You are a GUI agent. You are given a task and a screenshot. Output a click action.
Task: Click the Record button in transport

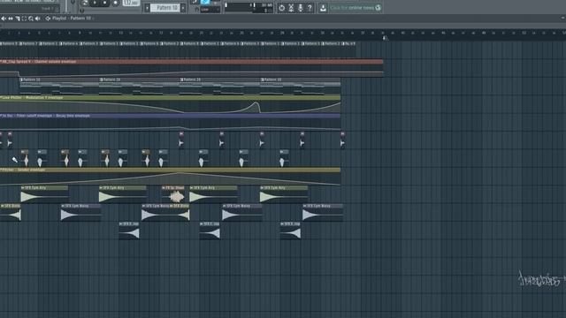click(116, 3)
